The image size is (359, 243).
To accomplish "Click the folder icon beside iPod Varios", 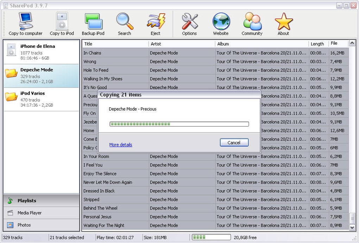I will (x=11, y=96).
